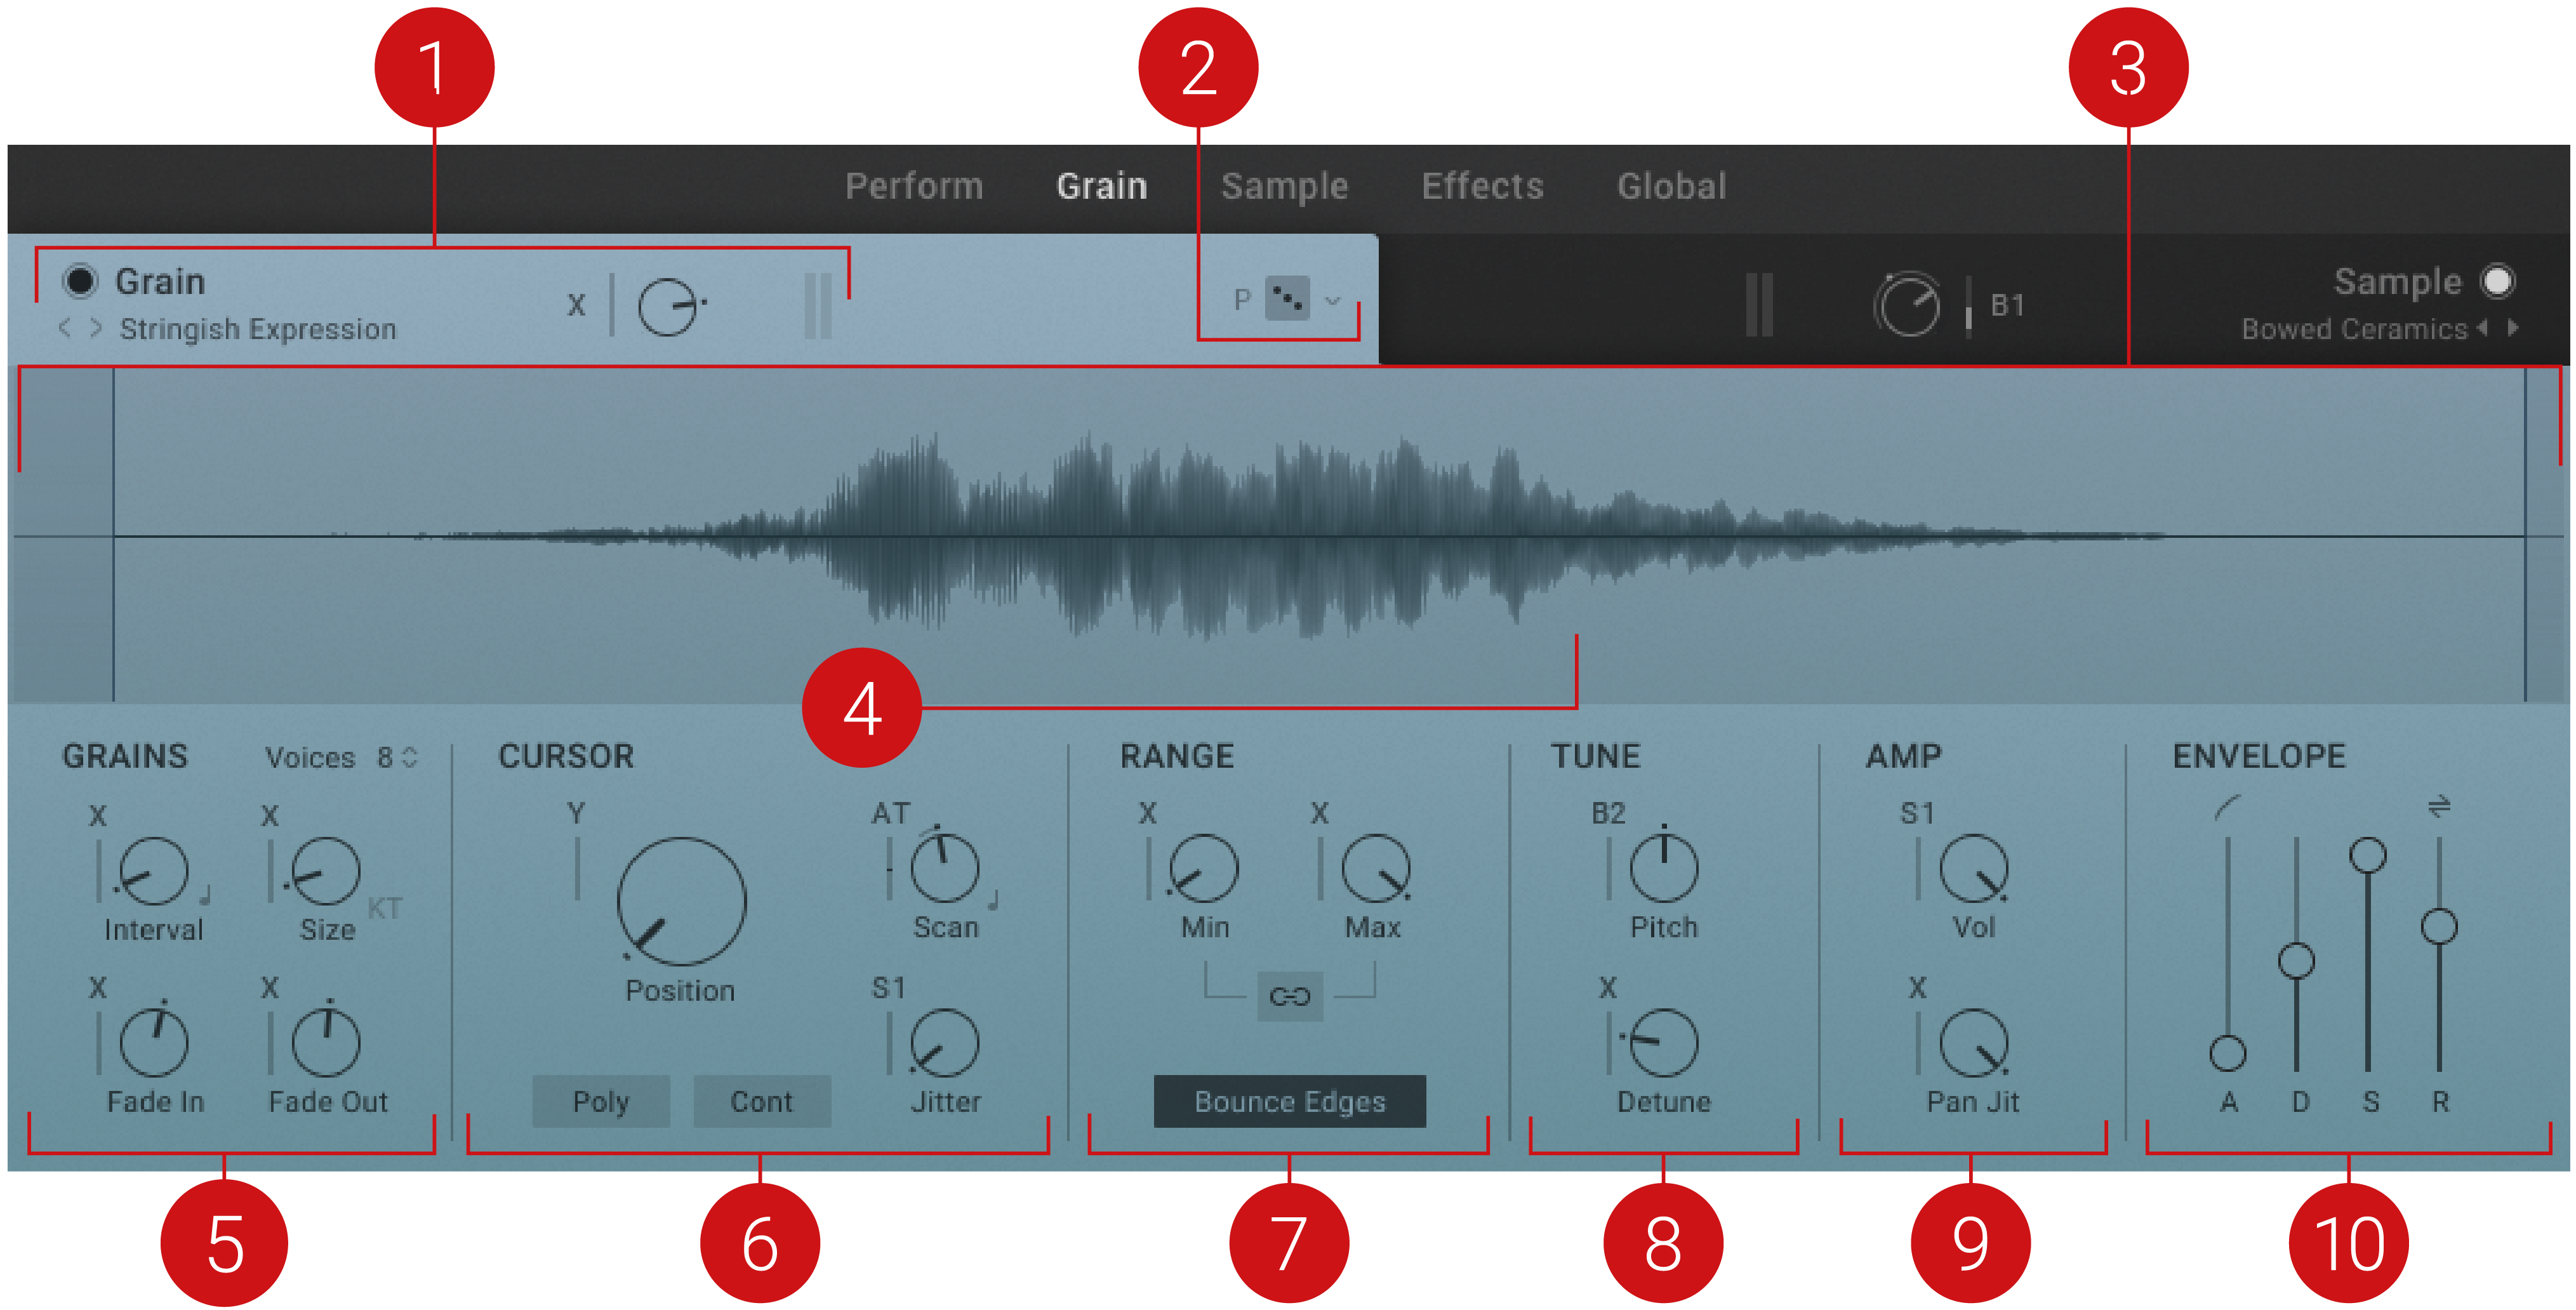Viewport: 2576px width, 1310px height.
Task: Toggle the Grain module power button
Action: [80, 281]
